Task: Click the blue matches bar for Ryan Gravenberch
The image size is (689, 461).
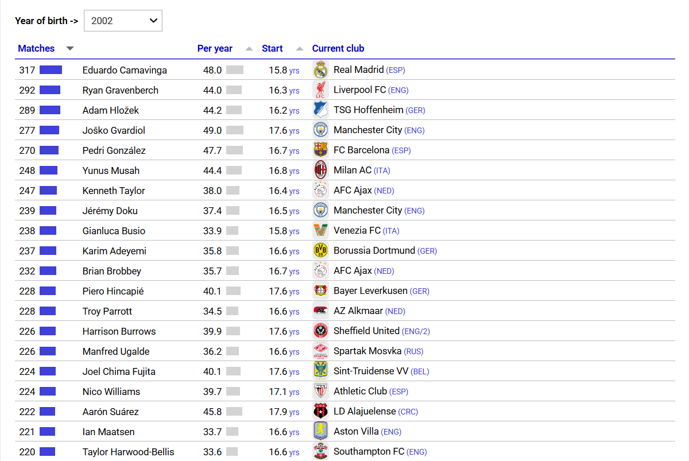Action: [x=50, y=90]
